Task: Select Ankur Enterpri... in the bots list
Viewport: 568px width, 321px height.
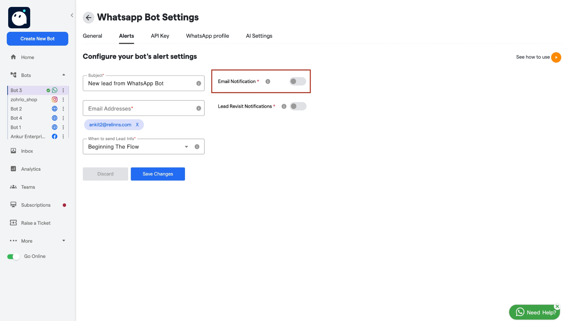Action: (x=28, y=136)
